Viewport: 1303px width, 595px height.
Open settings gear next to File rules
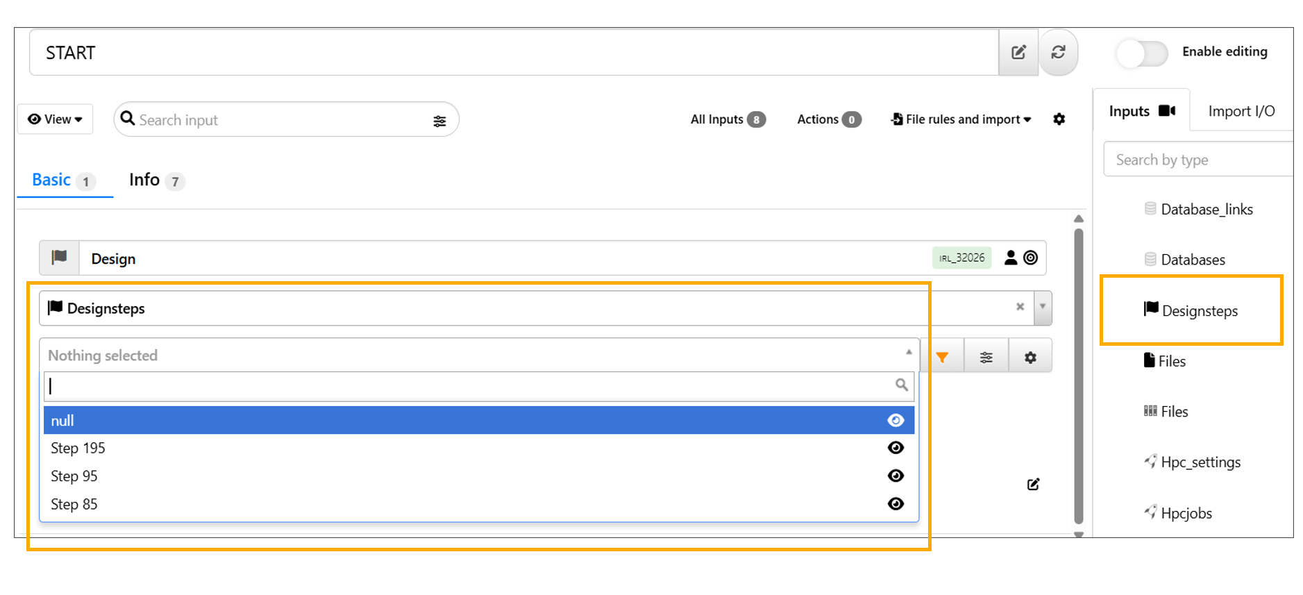tap(1059, 119)
